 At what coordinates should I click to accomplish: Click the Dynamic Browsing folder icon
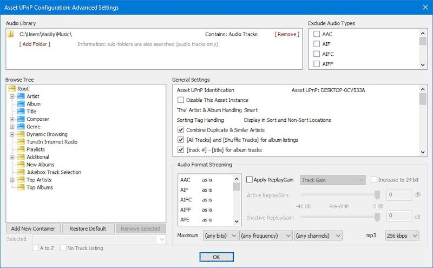coord(21,134)
